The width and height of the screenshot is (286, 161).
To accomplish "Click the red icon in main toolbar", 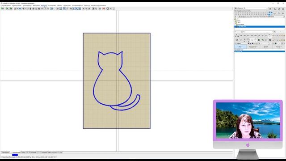I will point(104,8).
